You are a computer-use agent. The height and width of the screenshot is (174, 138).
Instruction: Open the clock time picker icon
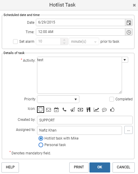(x=129, y=32)
